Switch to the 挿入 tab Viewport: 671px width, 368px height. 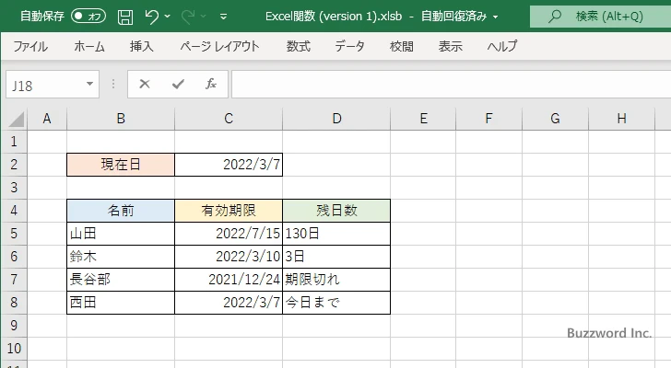point(142,46)
